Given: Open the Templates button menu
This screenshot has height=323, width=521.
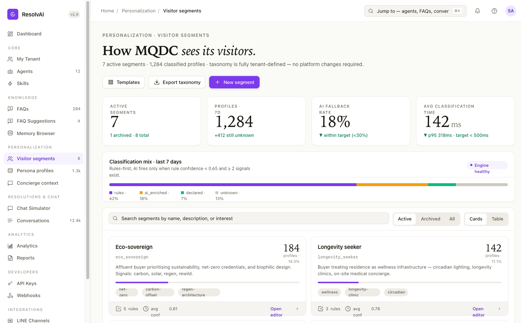Looking at the screenshot, I should [124, 82].
